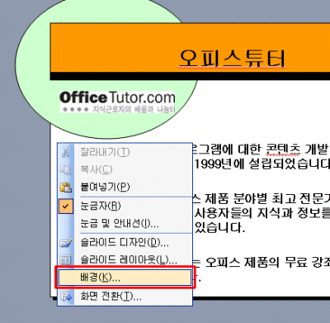This screenshot has width=330, height=323.
Task: Click the Slide Design icon in menu
Action: click(66, 243)
